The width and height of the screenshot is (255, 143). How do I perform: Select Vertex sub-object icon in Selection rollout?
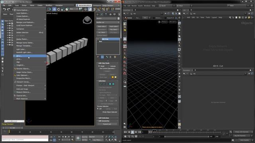click(x=100, y=84)
